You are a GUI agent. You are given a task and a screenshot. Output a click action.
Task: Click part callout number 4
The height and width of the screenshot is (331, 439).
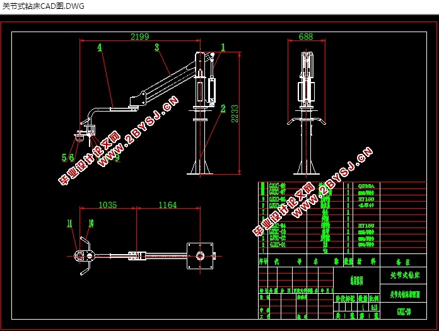coord(100,47)
